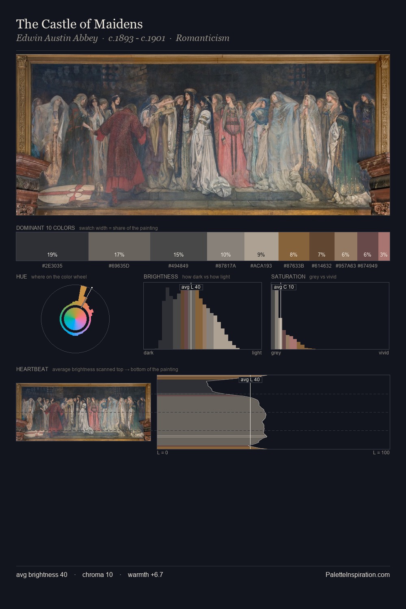Click the heartbeat brightness profile chart

tap(273, 412)
